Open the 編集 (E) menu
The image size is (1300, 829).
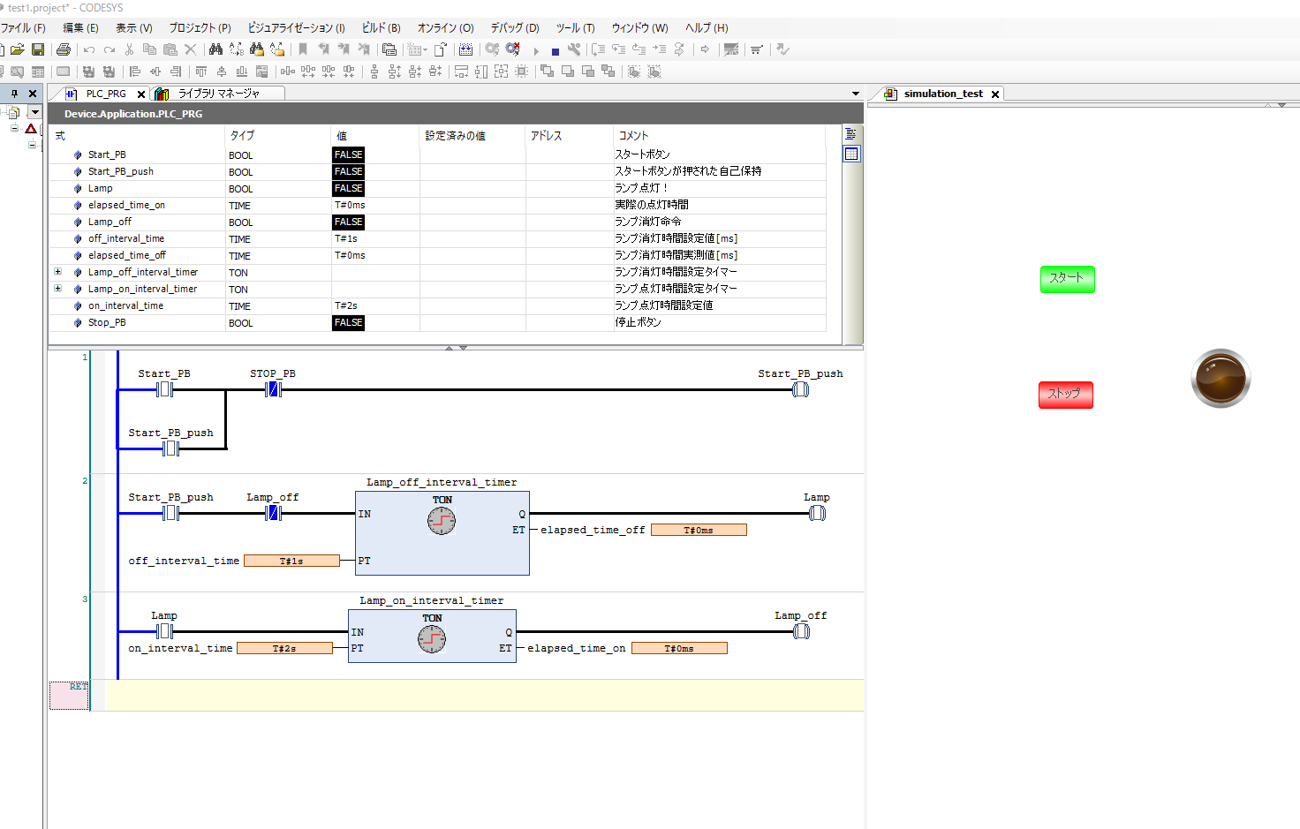coord(80,27)
